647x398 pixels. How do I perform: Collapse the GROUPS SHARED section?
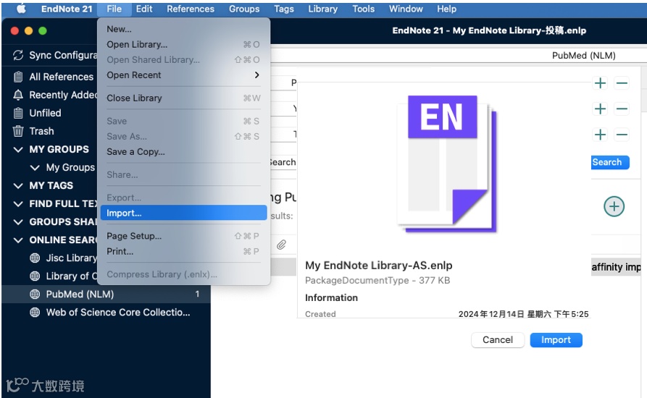[18, 222]
